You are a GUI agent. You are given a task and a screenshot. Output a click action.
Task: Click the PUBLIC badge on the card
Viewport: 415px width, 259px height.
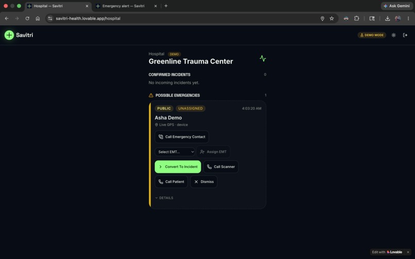point(164,108)
